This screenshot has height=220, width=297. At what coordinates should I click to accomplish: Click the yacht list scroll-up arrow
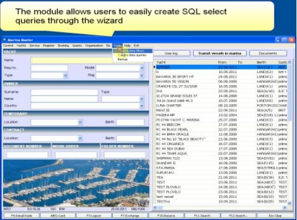click(x=289, y=62)
